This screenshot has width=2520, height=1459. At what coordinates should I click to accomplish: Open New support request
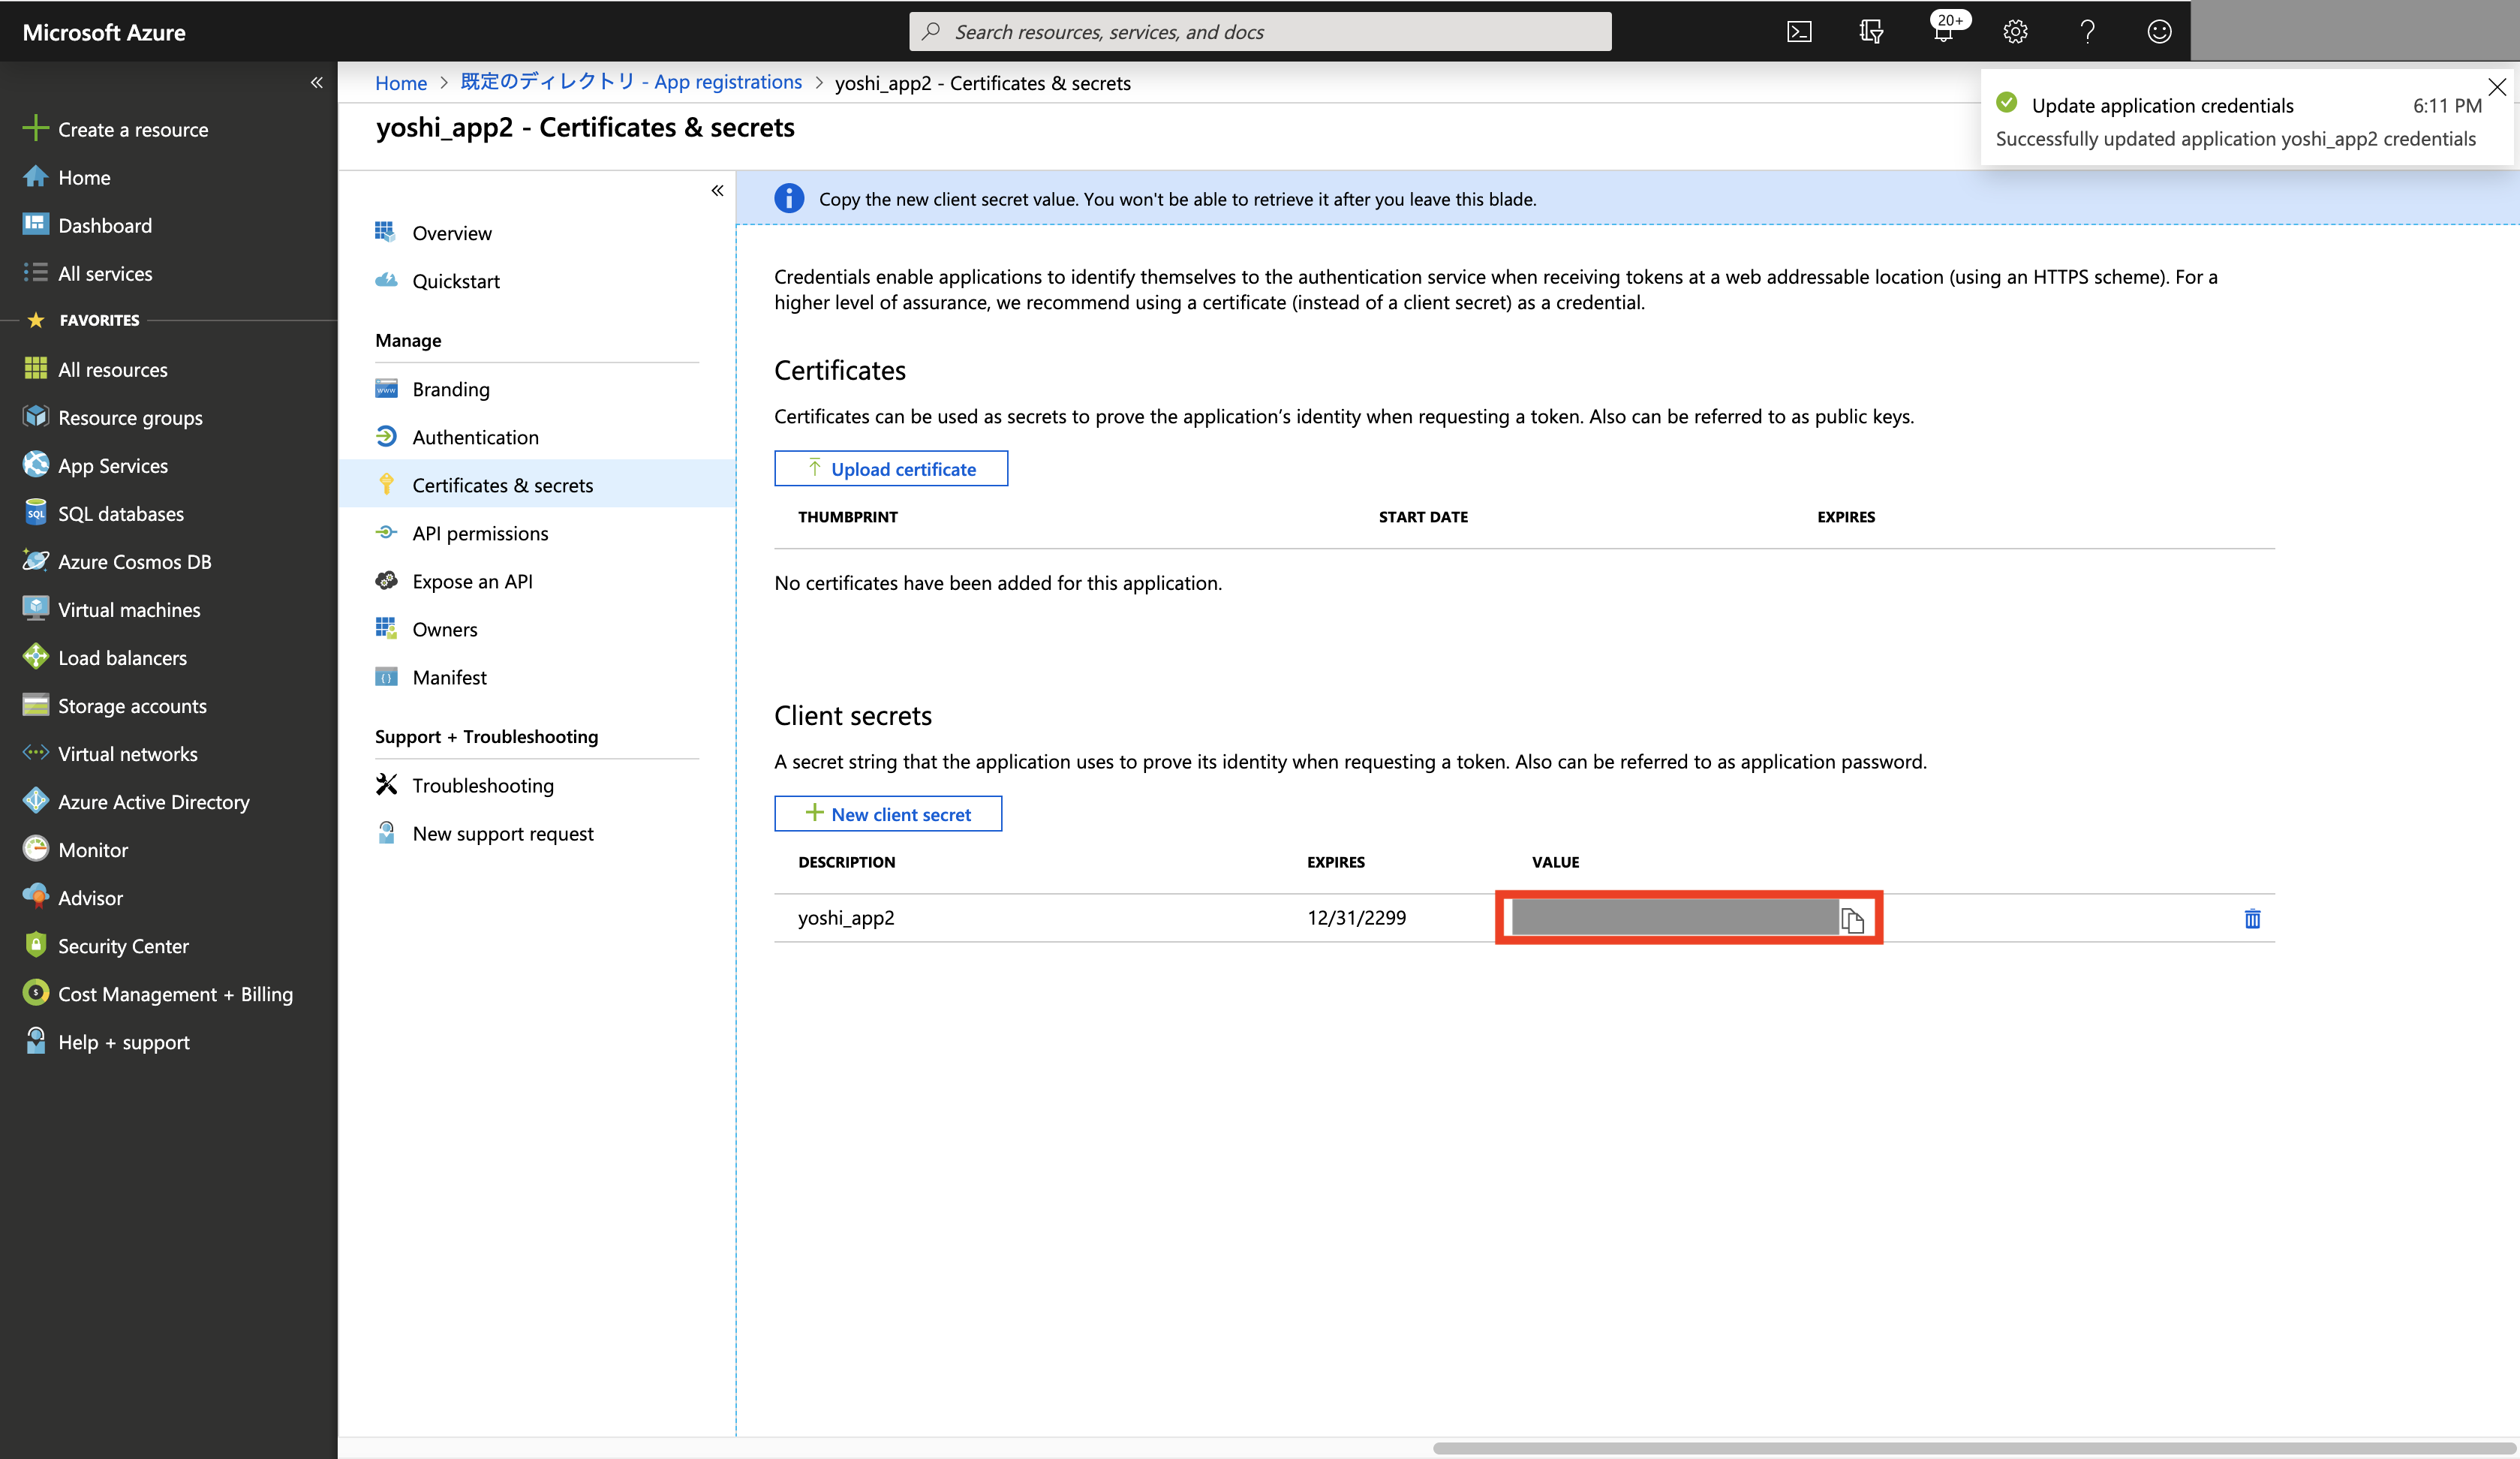484,833
